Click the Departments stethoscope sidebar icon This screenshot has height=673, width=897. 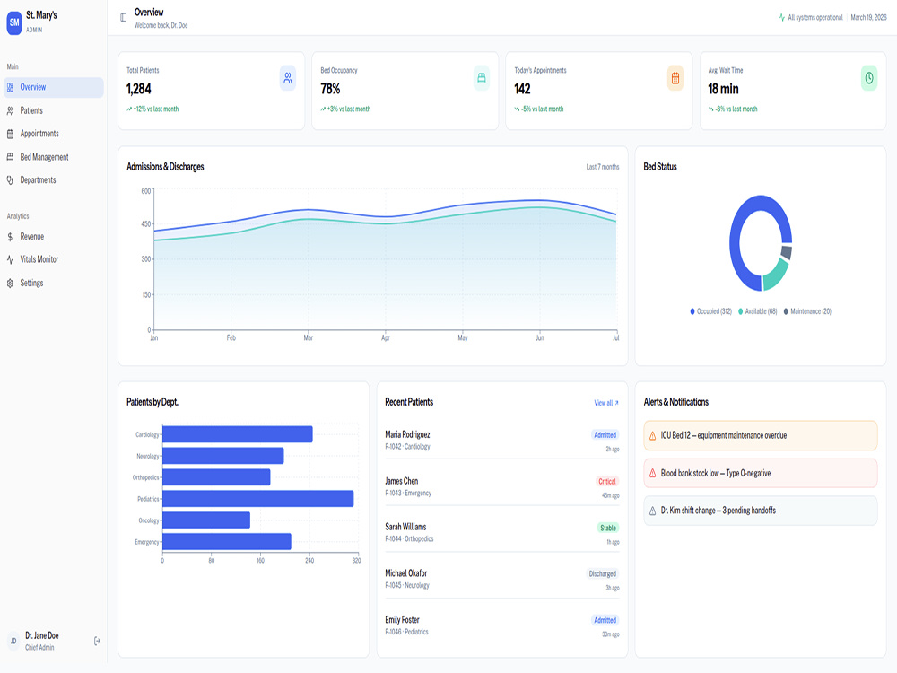[x=10, y=180]
